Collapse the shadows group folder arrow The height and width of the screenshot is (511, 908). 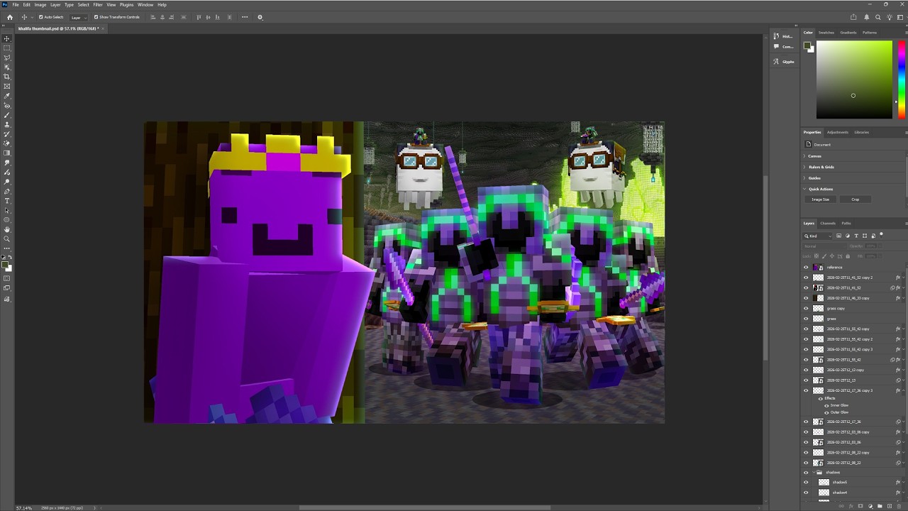[x=814, y=473]
